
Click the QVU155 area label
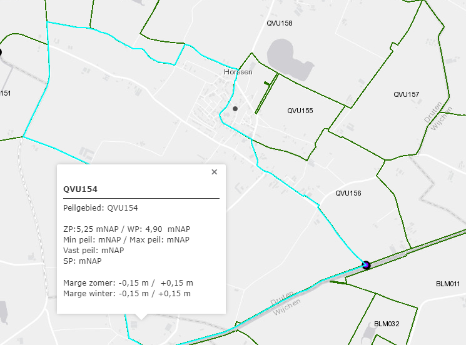click(300, 111)
